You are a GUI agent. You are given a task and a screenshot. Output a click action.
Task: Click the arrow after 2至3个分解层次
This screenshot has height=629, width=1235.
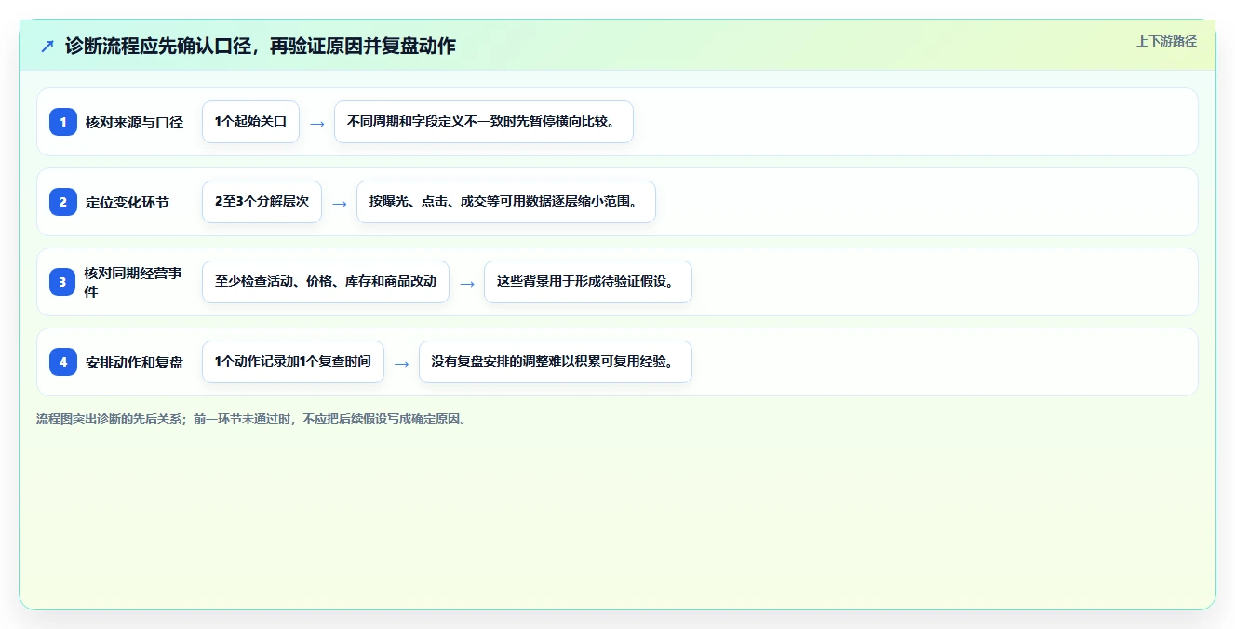click(x=340, y=203)
